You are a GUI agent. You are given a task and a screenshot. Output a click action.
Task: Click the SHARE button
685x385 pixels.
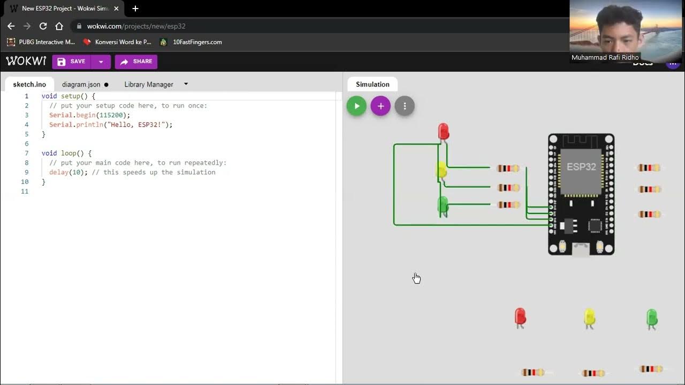(x=136, y=61)
